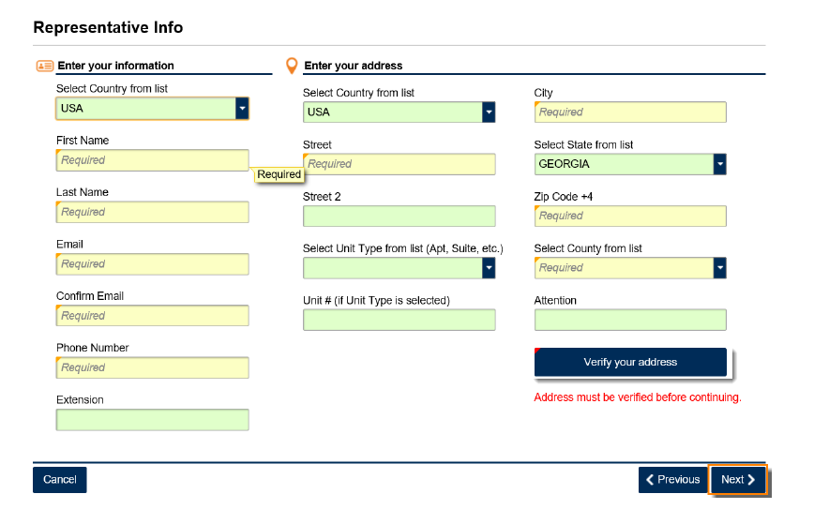Image resolution: width=814 pixels, height=509 pixels.
Task: Click the Cancel button
Action: click(60, 480)
